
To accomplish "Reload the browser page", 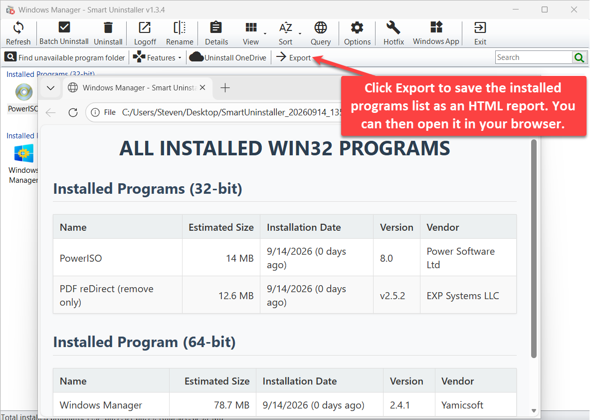I will (x=73, y=112).
